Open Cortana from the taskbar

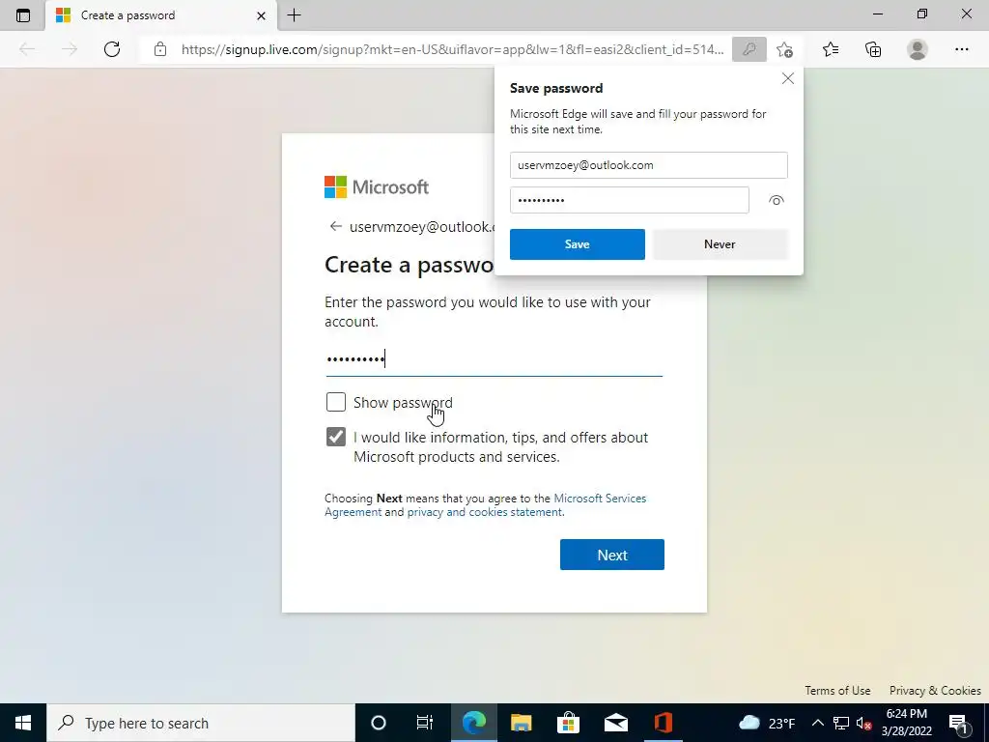pos(378,723)
